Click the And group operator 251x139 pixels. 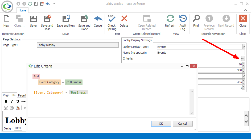[x=36, y=76]
